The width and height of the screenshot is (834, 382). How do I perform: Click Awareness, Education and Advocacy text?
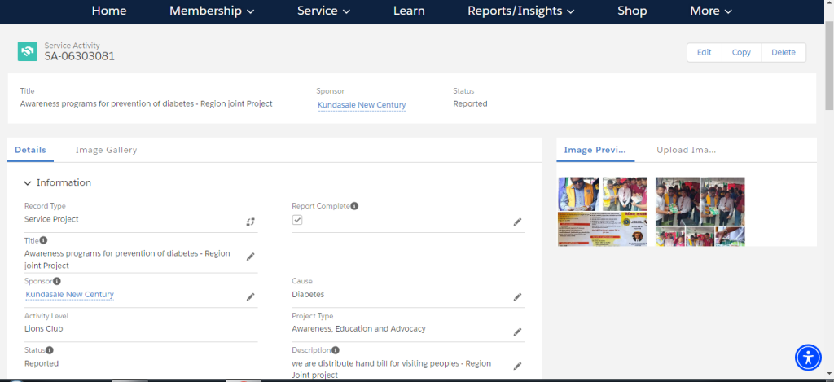[358, 329]
